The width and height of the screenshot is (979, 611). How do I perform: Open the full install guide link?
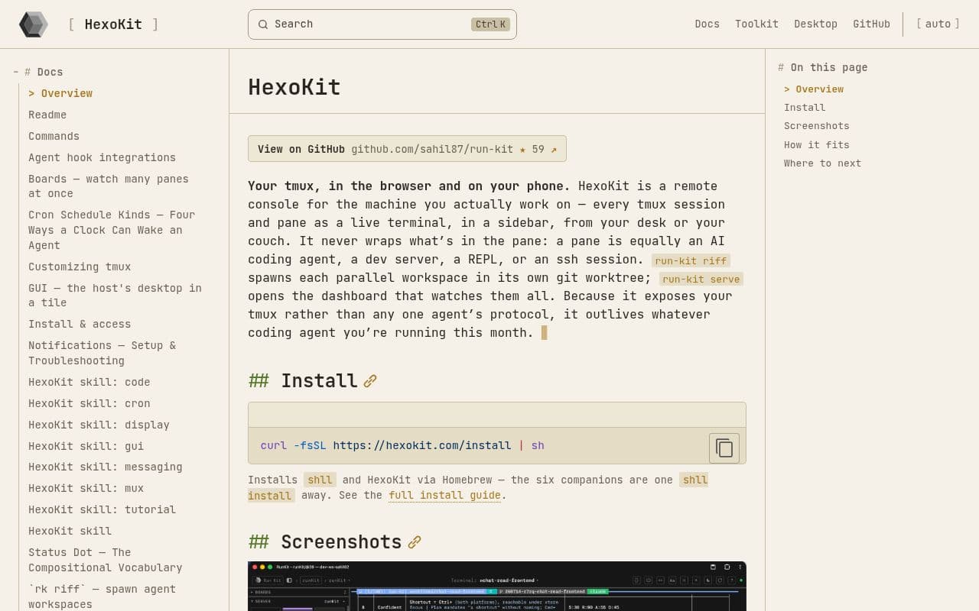(x=444, y=496)
